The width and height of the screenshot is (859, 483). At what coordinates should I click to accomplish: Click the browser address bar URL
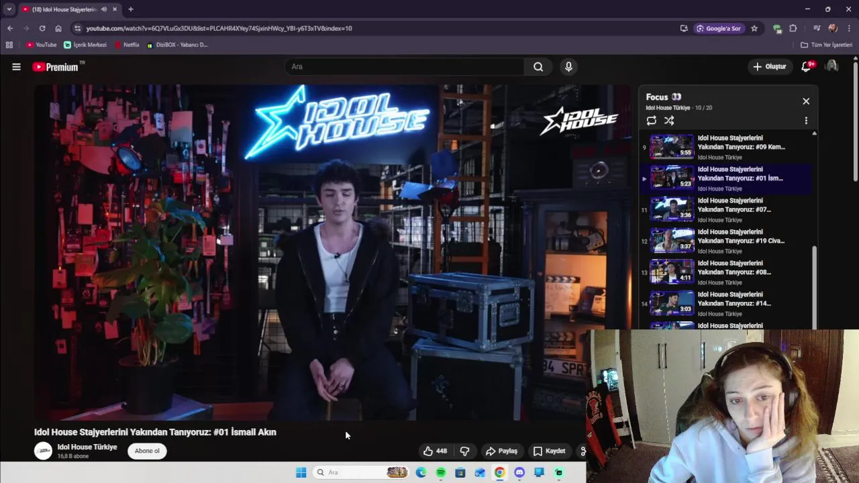pyautogui.click(x=219, y=28)
